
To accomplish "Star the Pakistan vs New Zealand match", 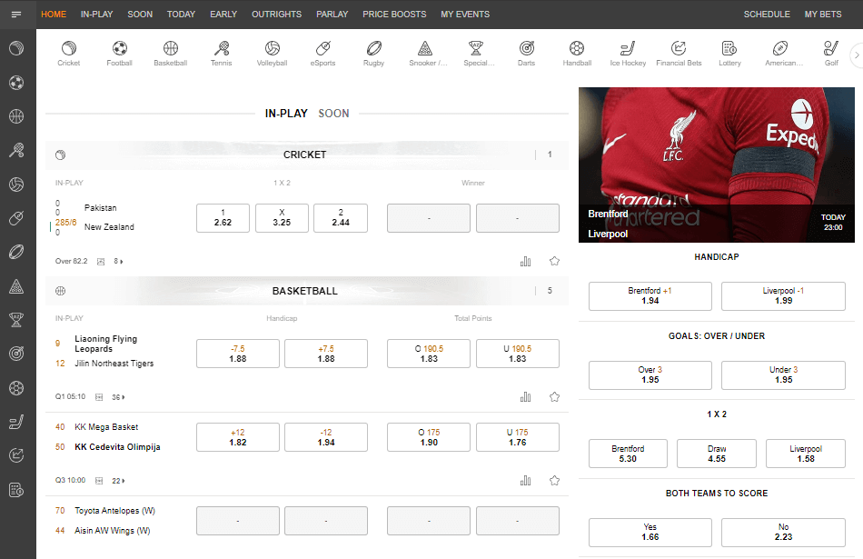I will 554,262.
